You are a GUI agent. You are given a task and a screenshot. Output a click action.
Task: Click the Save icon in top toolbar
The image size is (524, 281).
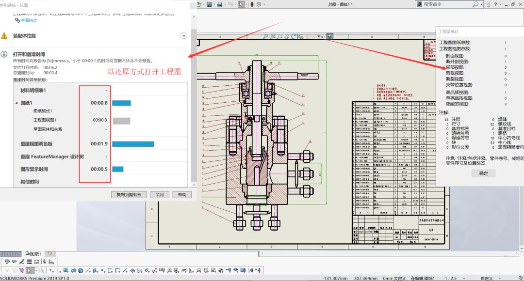pyautogui.click(x=209, y=4)
